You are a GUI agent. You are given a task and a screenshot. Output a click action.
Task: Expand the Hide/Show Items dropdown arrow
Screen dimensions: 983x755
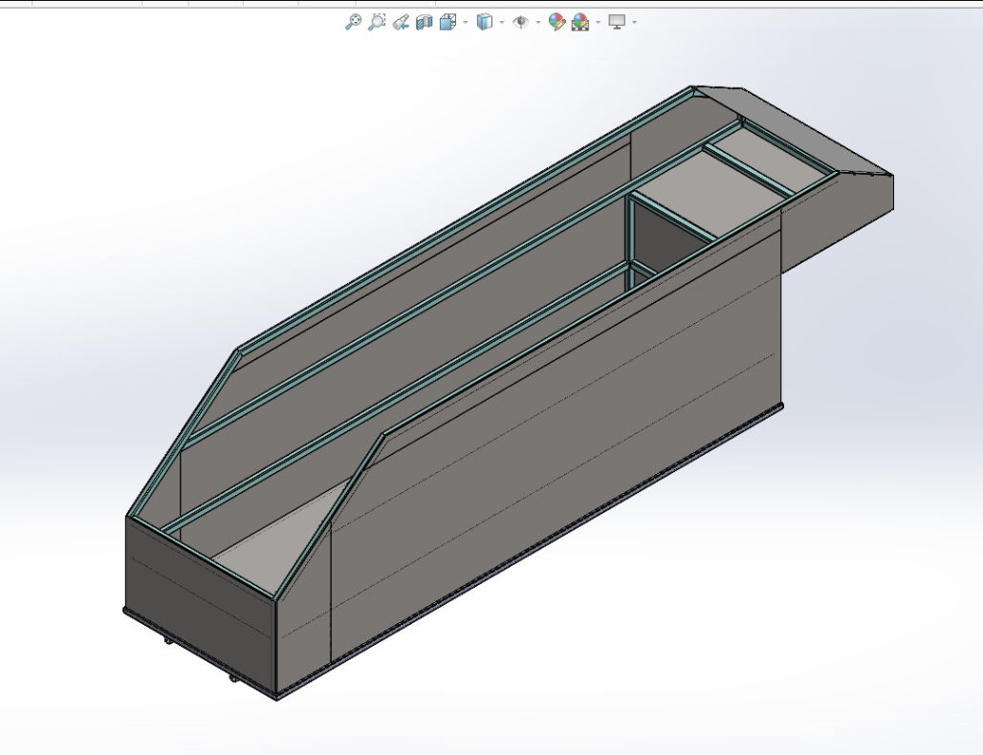point(537,22)
